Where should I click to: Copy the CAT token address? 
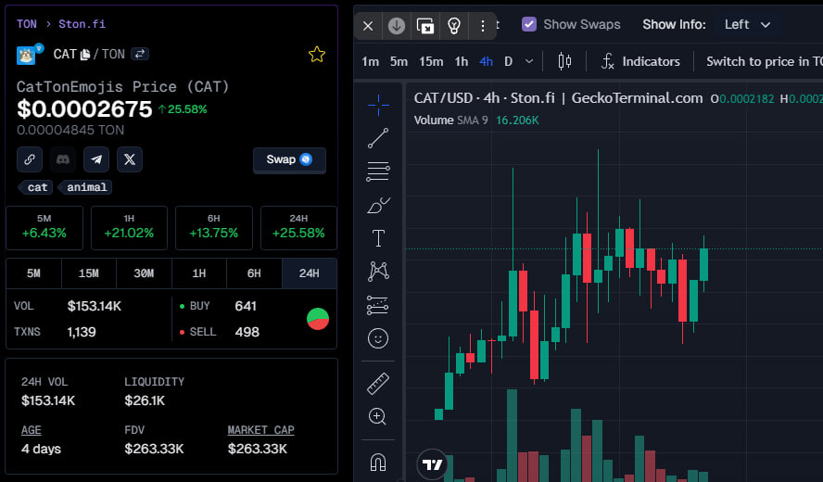85,54
